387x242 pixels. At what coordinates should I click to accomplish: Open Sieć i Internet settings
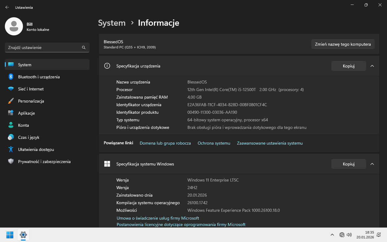31,89
